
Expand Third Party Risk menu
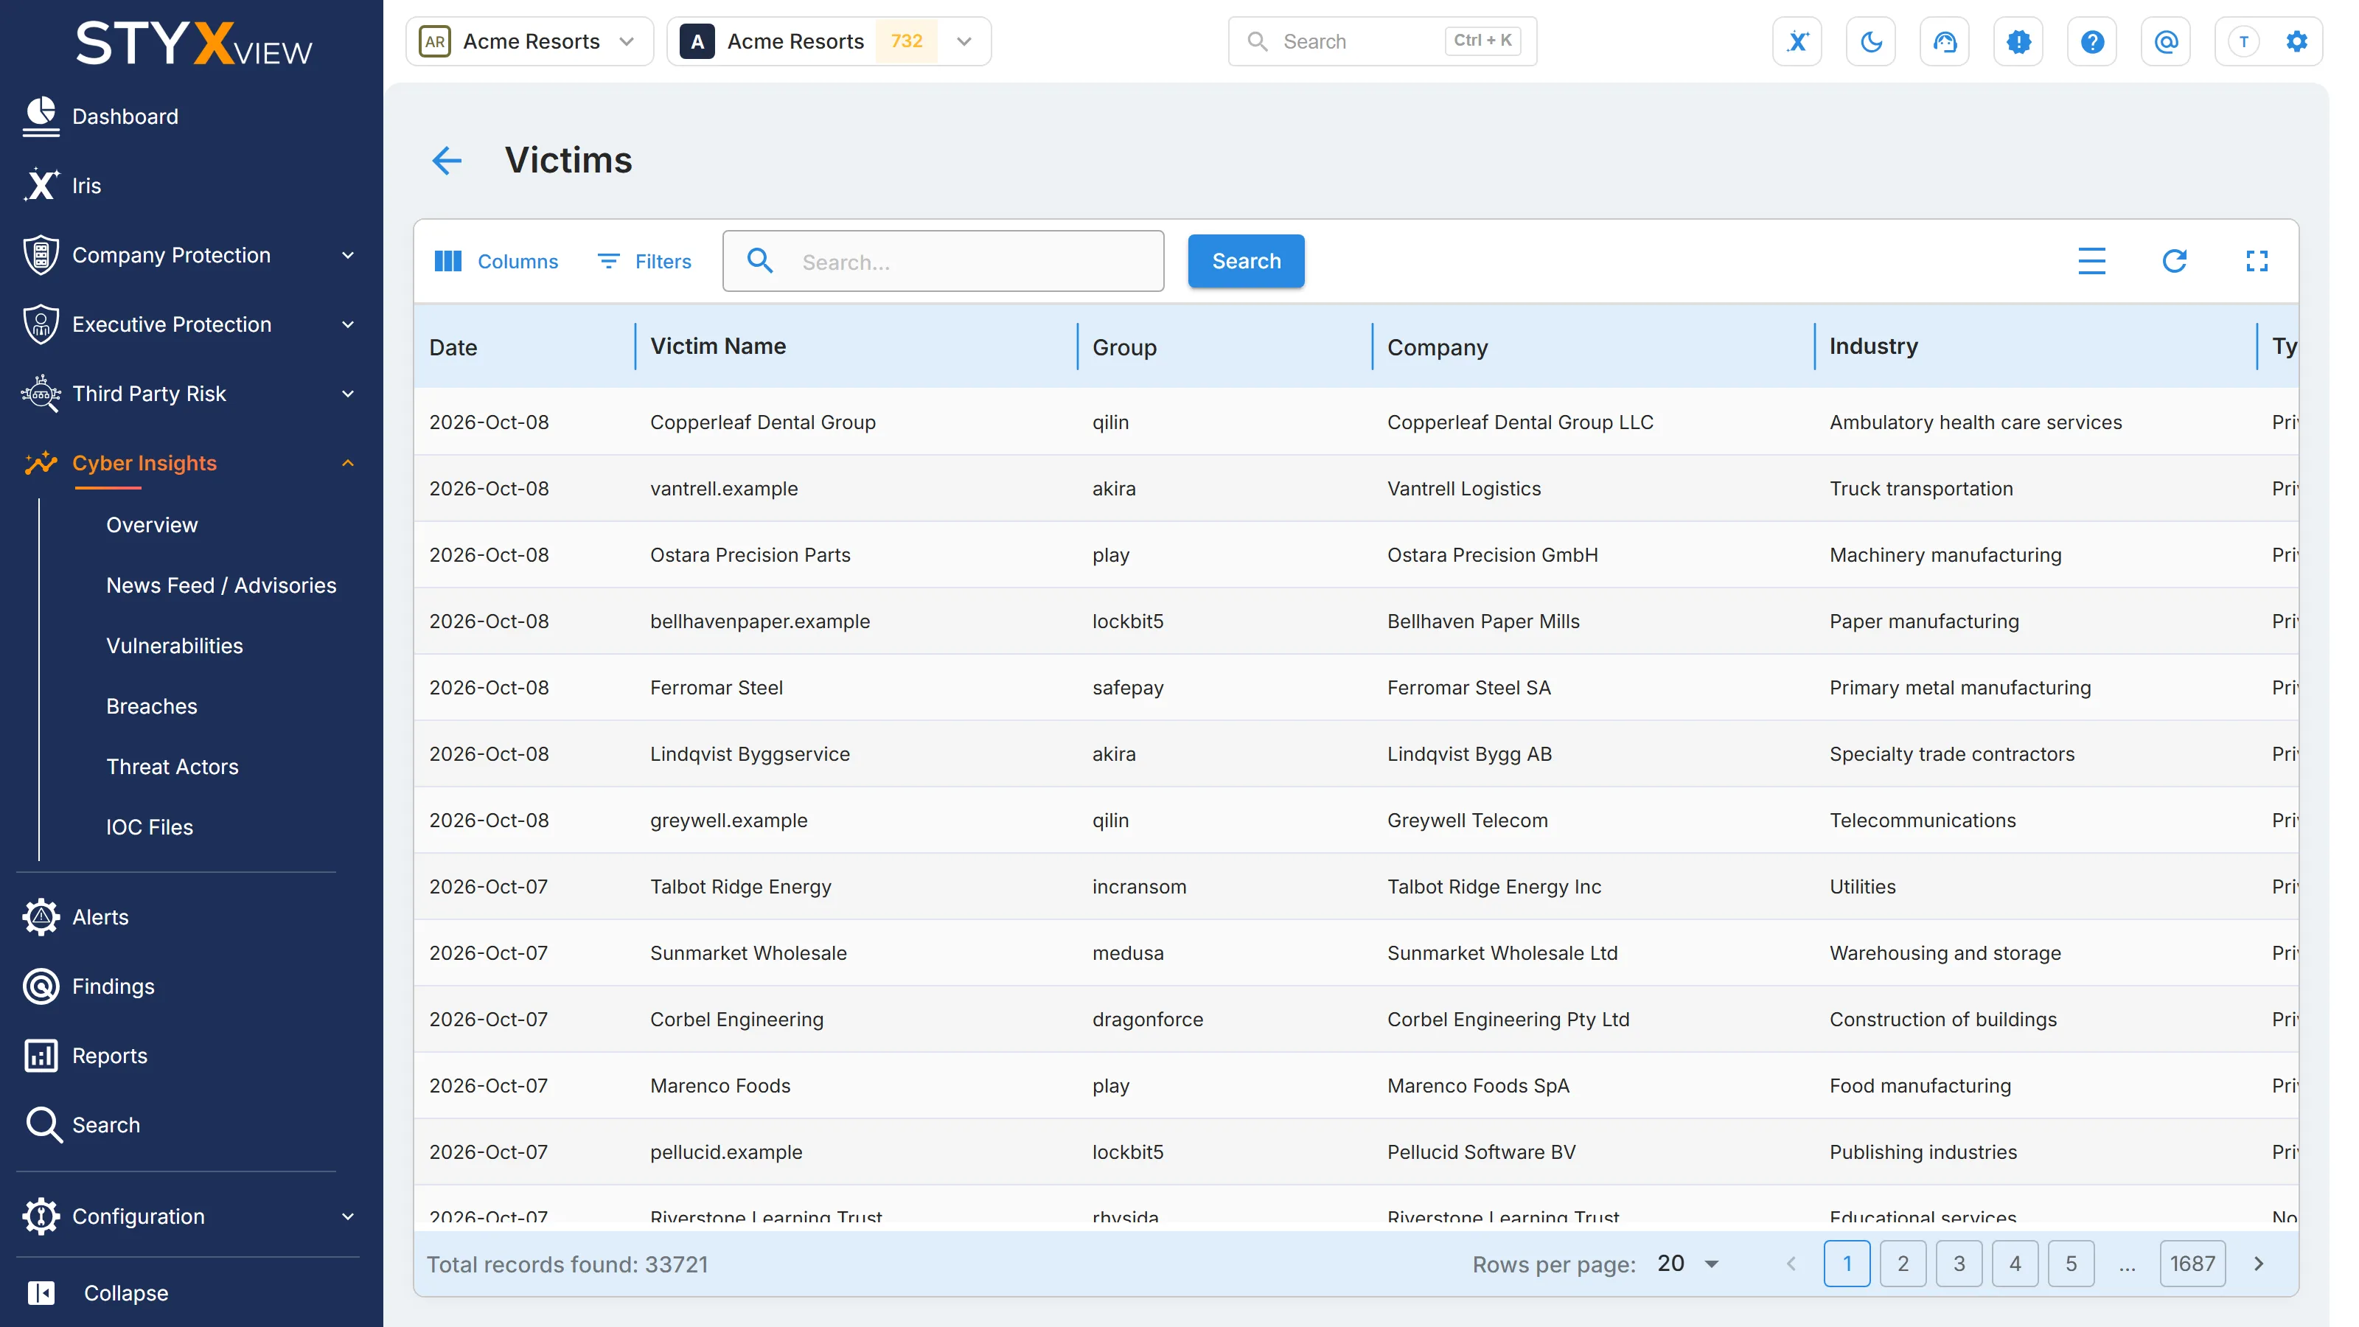(190, 394)
